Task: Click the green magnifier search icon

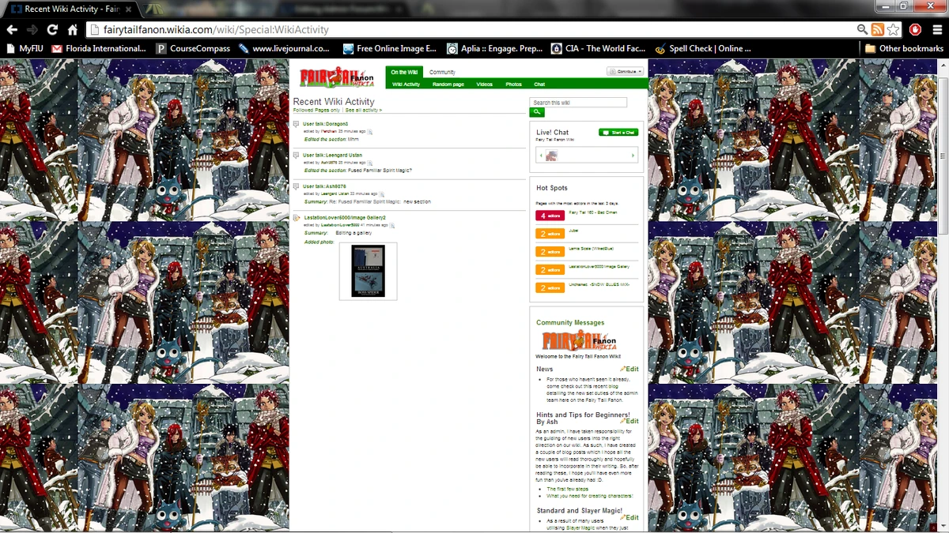Action: 536,112
